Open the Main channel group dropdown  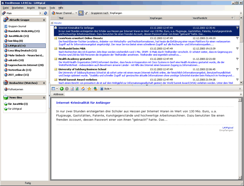[x=40, y=13]
